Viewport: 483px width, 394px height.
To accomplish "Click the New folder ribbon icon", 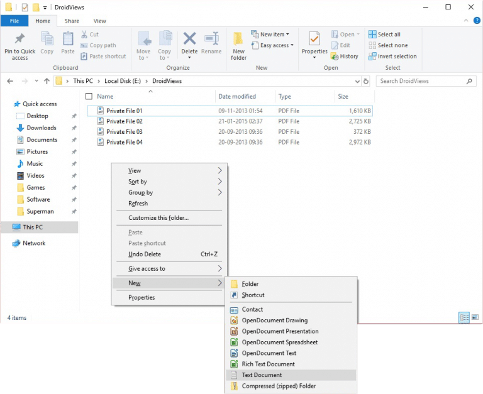I will click(238, 39).
